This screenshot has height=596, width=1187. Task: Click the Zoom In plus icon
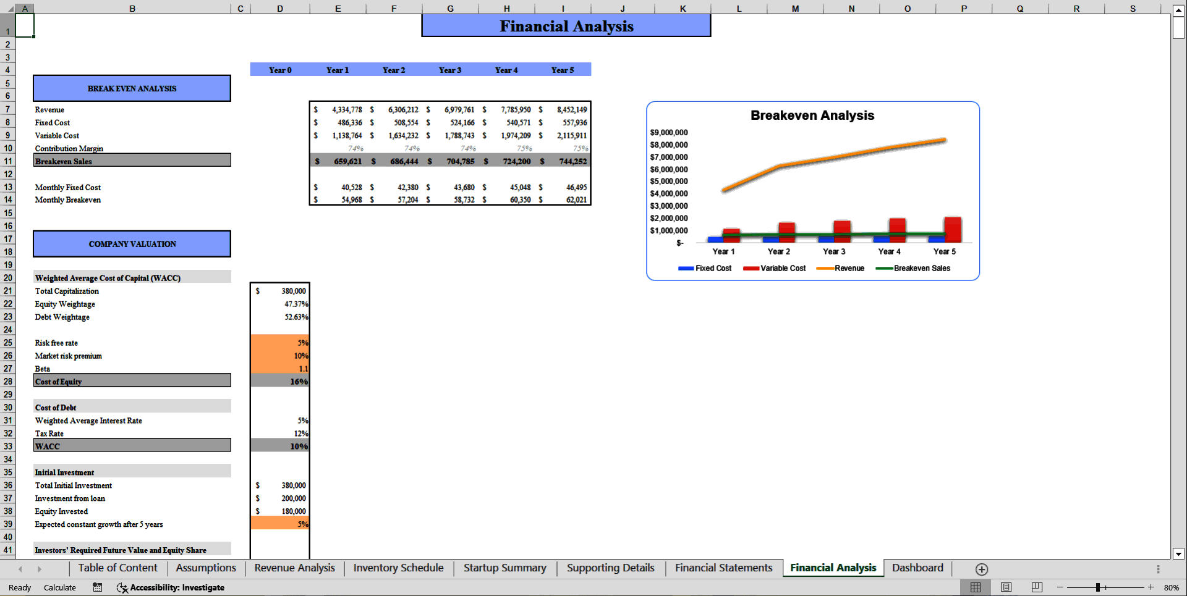[x=1151, y=587]
